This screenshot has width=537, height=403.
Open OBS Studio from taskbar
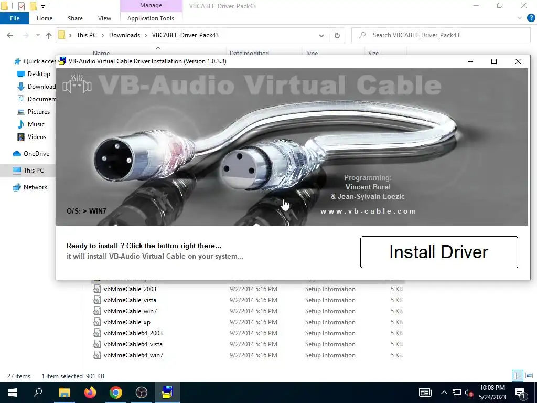(142, 393)
